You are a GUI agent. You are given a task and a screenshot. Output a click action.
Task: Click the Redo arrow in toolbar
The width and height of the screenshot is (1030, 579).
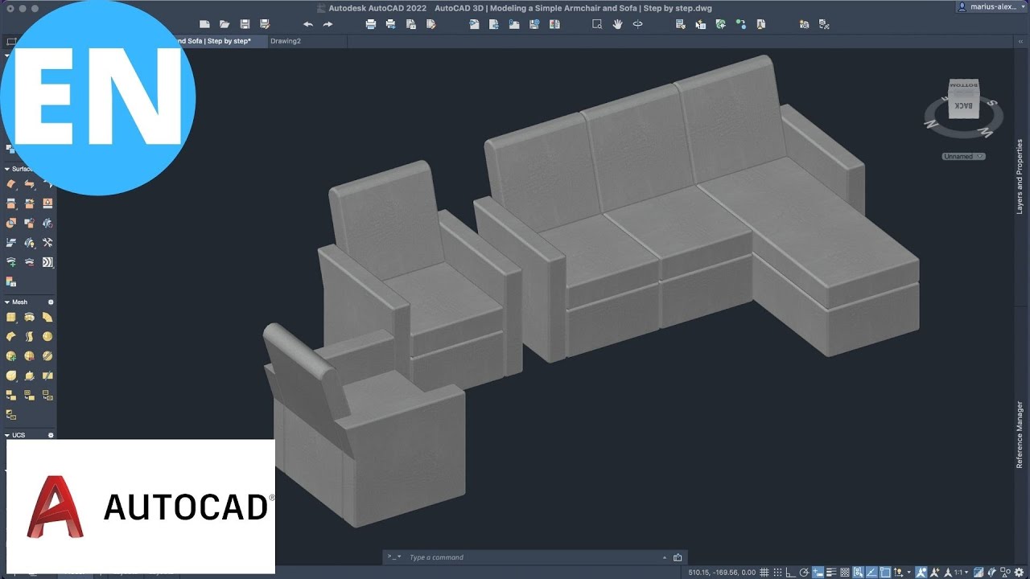[328, 24]
